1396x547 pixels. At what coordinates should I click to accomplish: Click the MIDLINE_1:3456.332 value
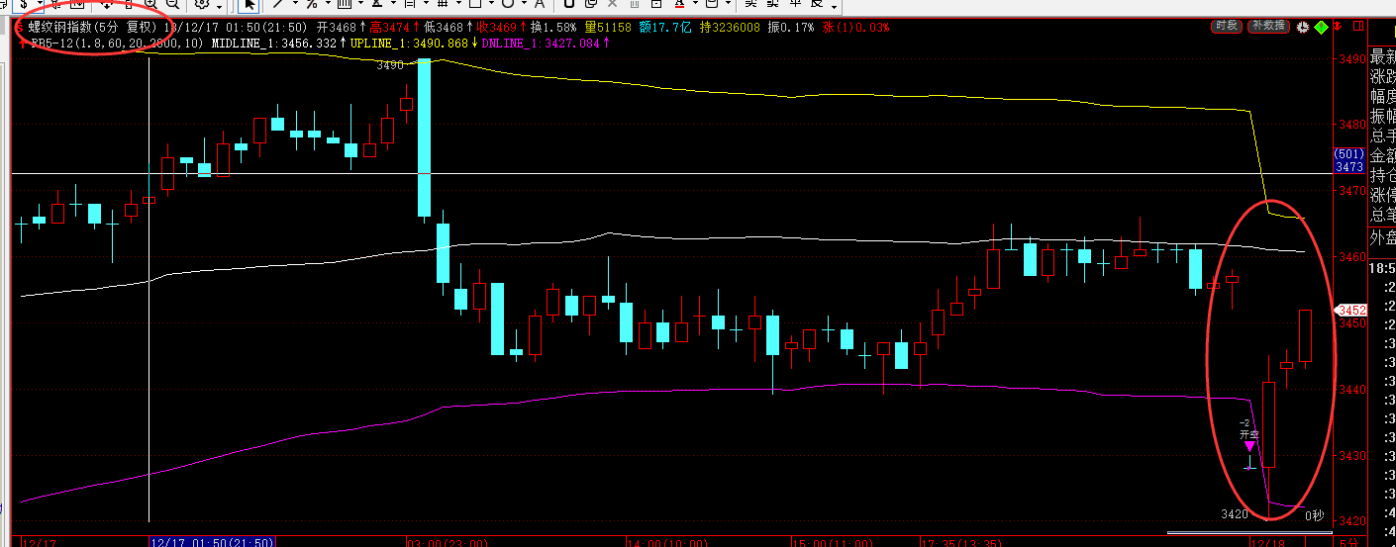274,44
